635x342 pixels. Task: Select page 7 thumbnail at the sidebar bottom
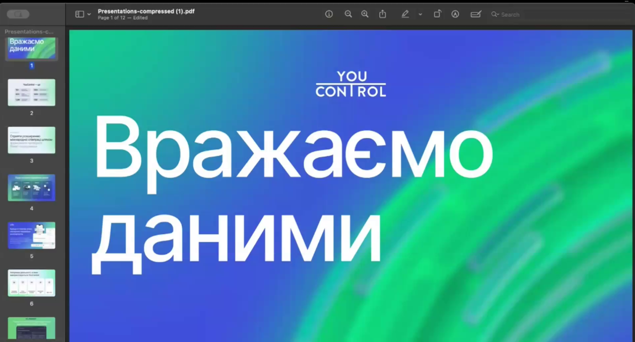tap(32, 328)
